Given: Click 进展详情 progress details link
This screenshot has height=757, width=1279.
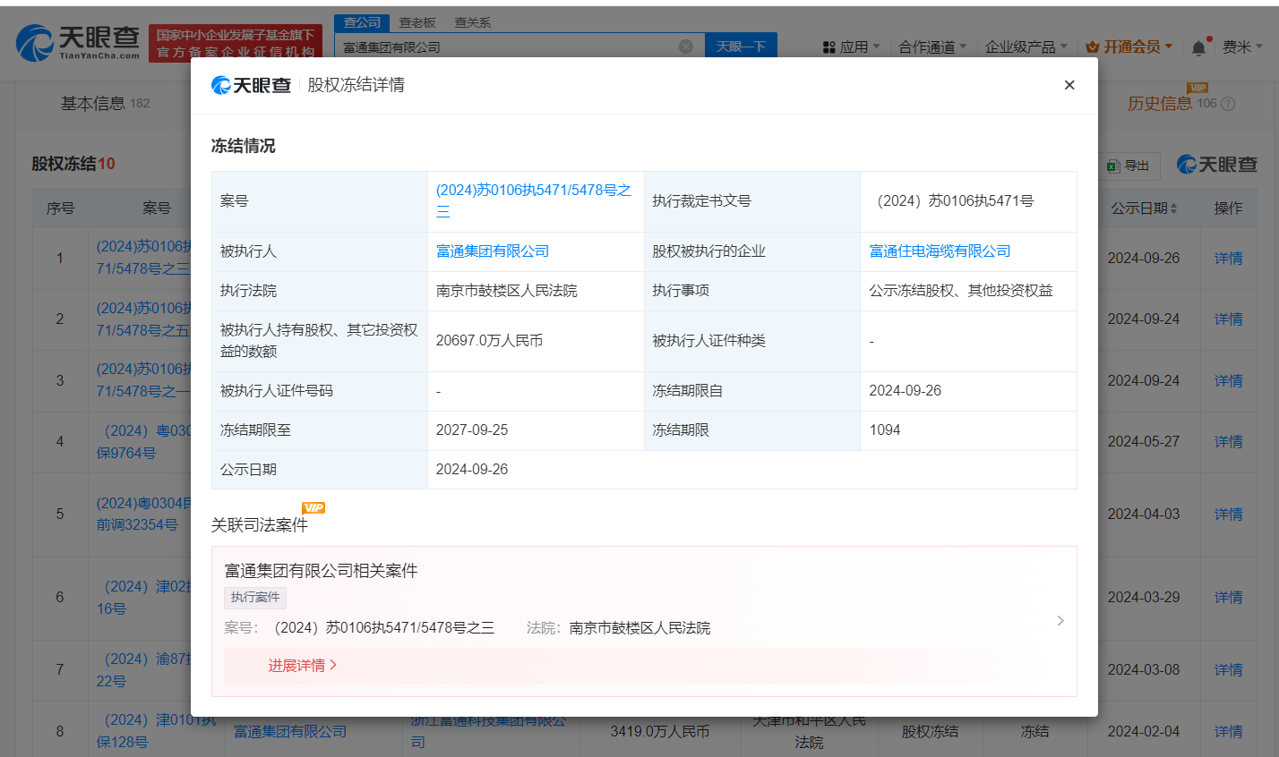Looking at the screenshot, I should [x=302, y=666].
